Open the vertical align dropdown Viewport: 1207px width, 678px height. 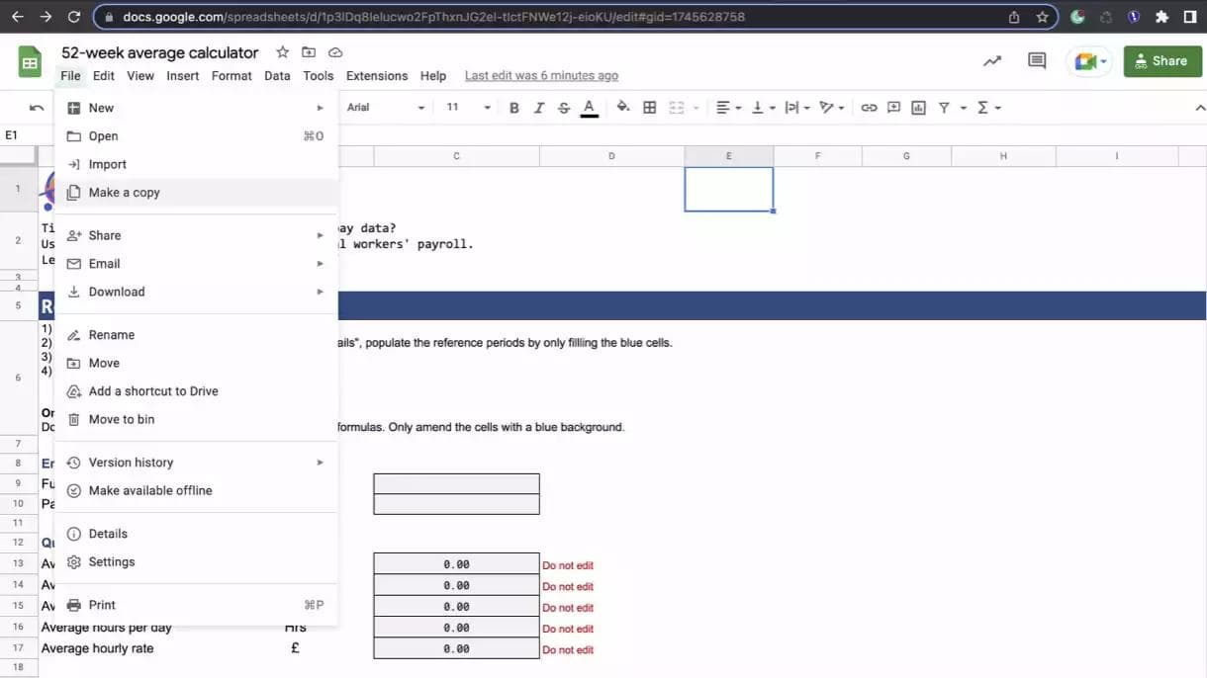click(763, 107)
